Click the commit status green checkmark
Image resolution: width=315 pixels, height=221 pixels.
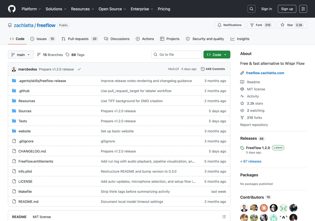point(79,69)
